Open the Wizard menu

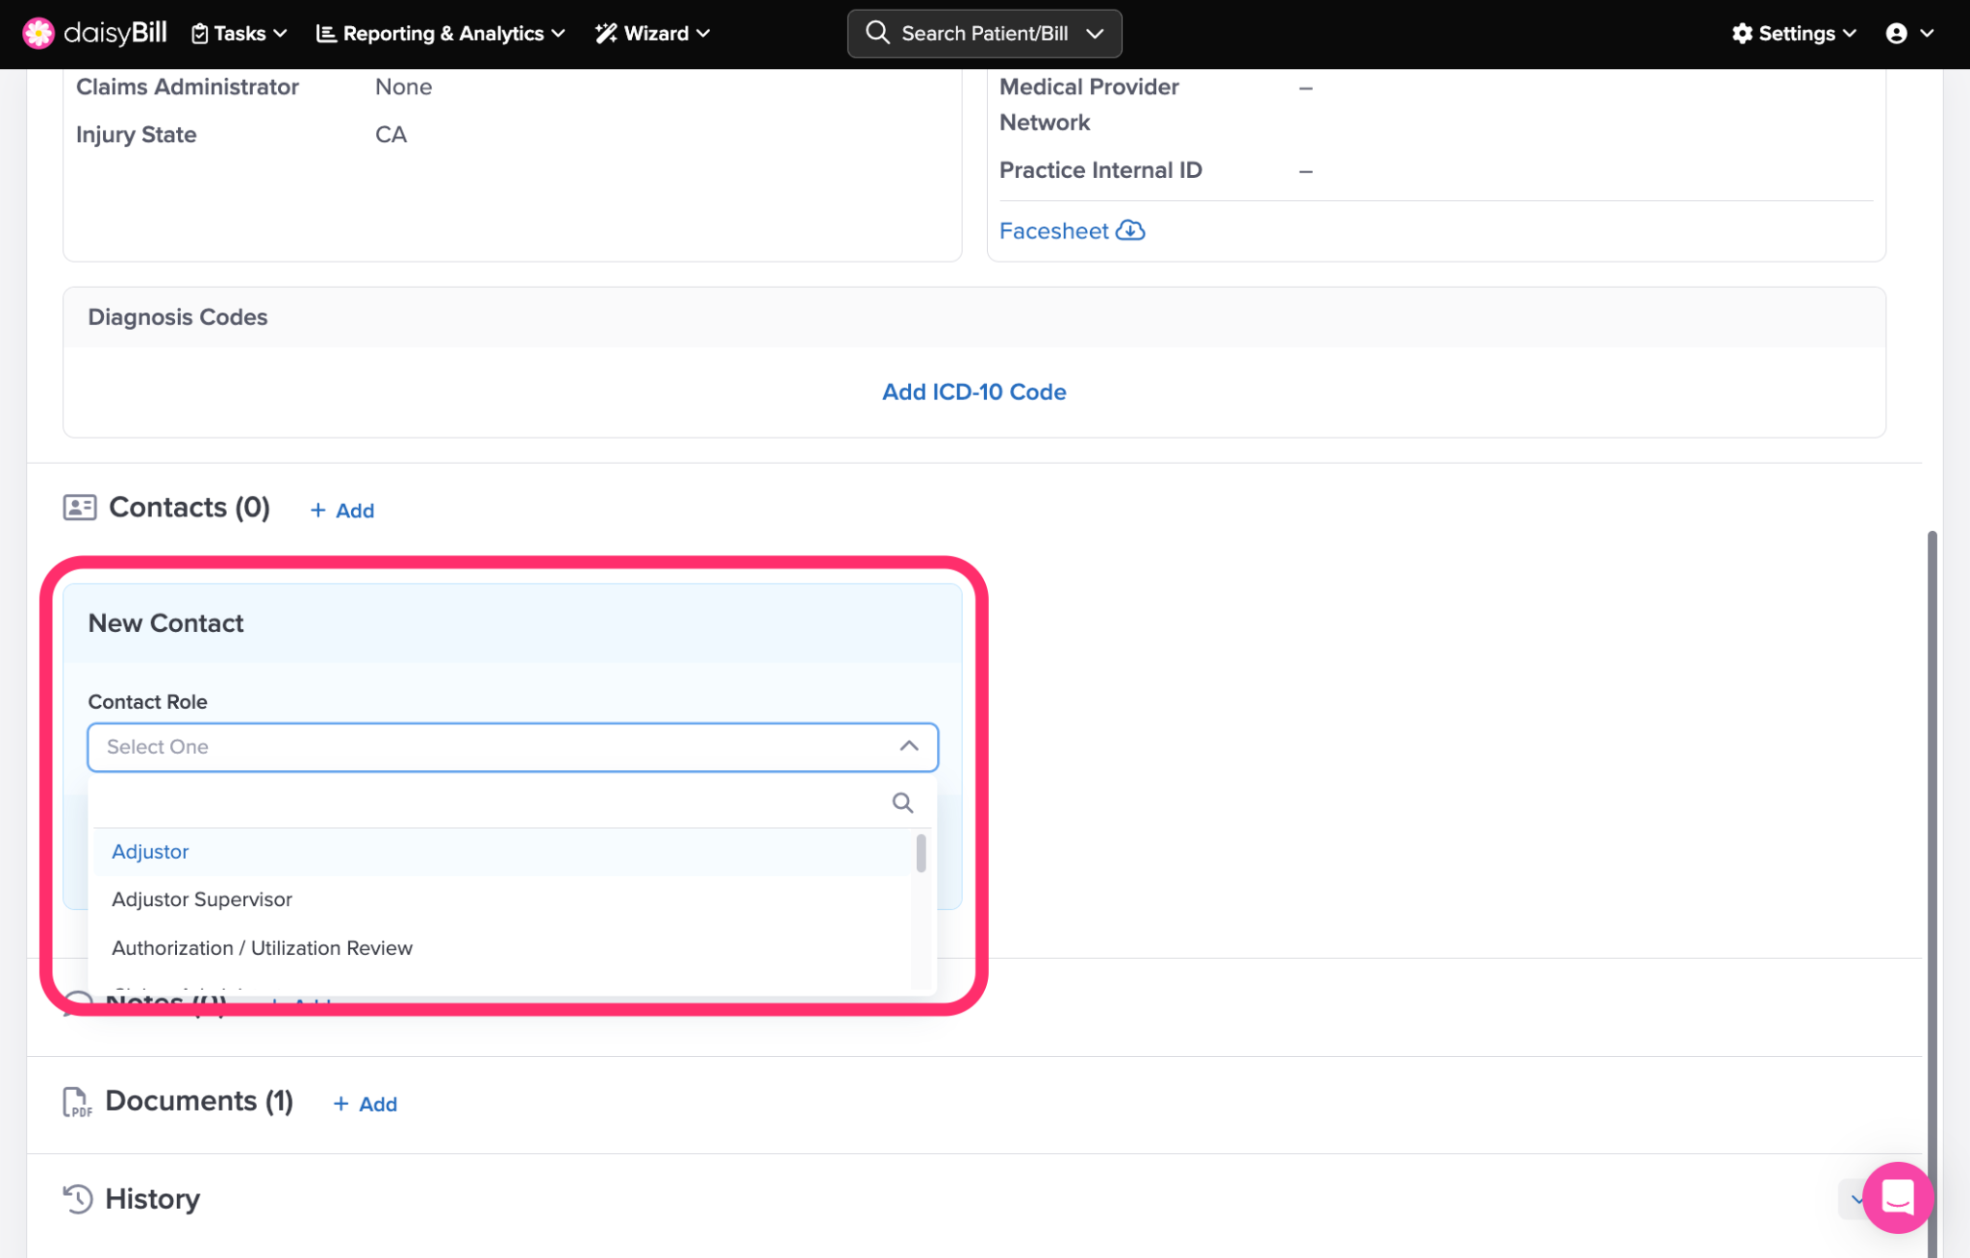652,34
